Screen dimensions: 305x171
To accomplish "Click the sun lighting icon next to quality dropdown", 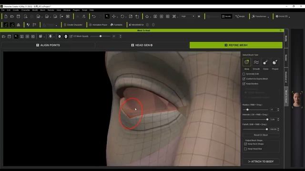I will tap(199, 17).
